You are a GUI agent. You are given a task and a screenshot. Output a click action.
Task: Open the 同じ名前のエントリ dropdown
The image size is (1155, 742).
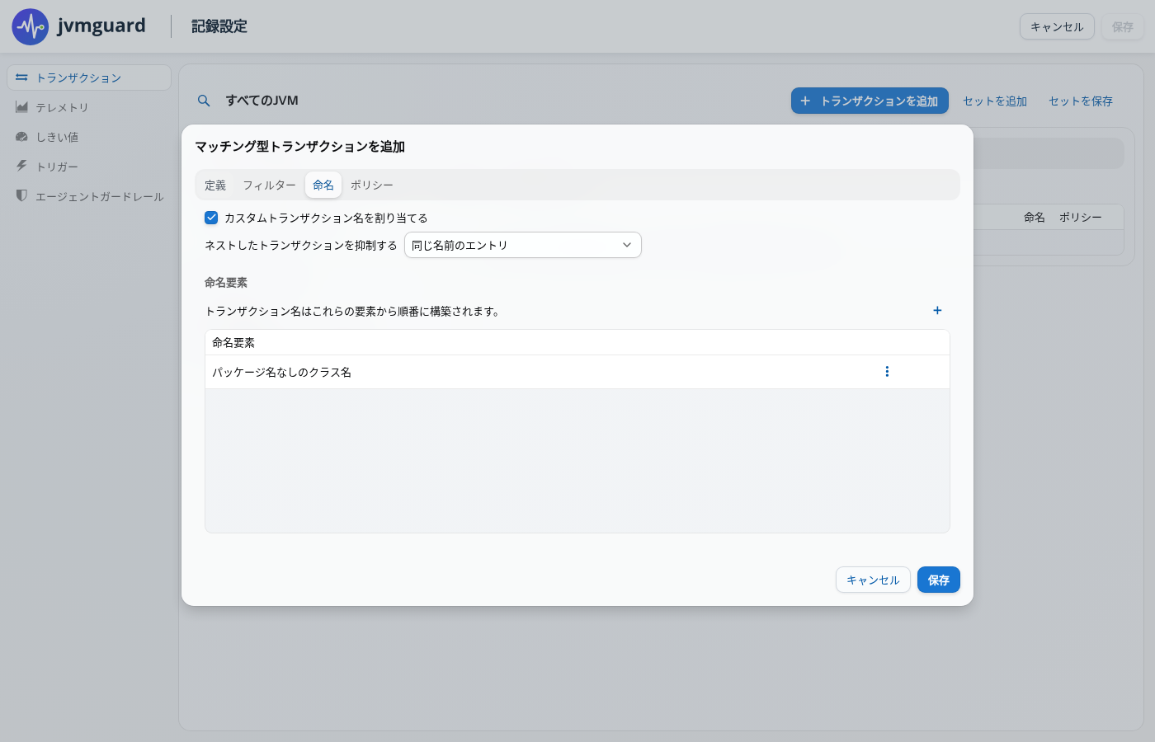point(523,245)
